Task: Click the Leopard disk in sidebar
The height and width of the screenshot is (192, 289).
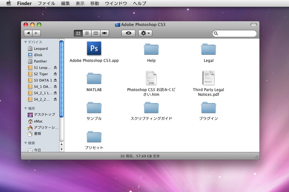Action: (41, 49)
